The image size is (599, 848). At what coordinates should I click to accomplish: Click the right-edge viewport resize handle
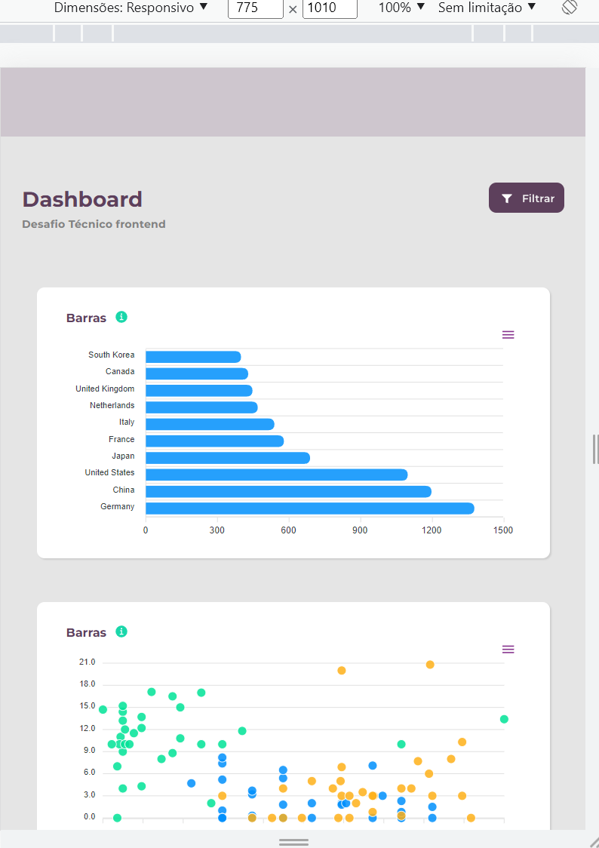[x=595, y=449]
